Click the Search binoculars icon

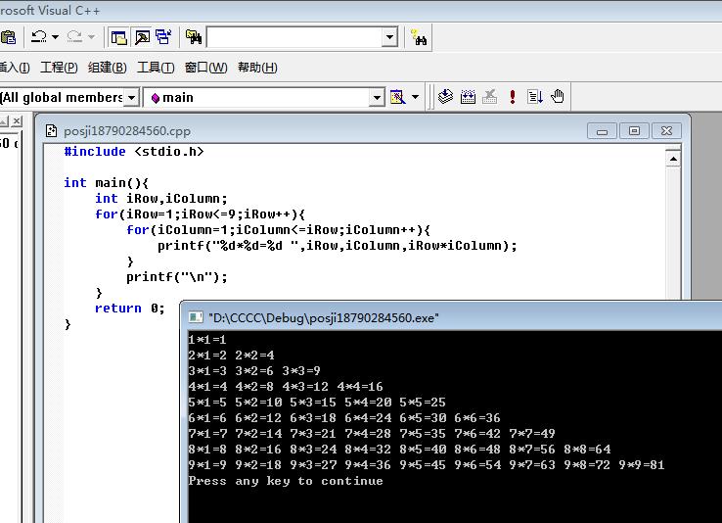click(419, 37)
